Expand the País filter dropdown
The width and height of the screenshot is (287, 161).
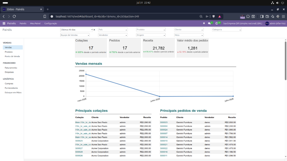pos(113,30)
